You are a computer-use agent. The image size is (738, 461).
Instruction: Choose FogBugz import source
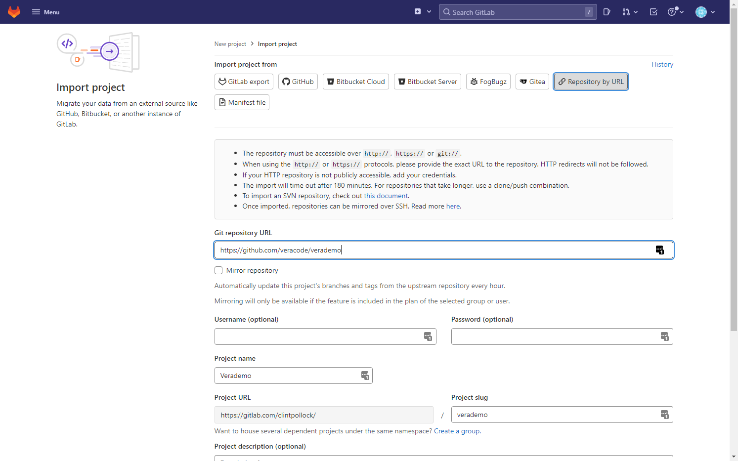488,82
